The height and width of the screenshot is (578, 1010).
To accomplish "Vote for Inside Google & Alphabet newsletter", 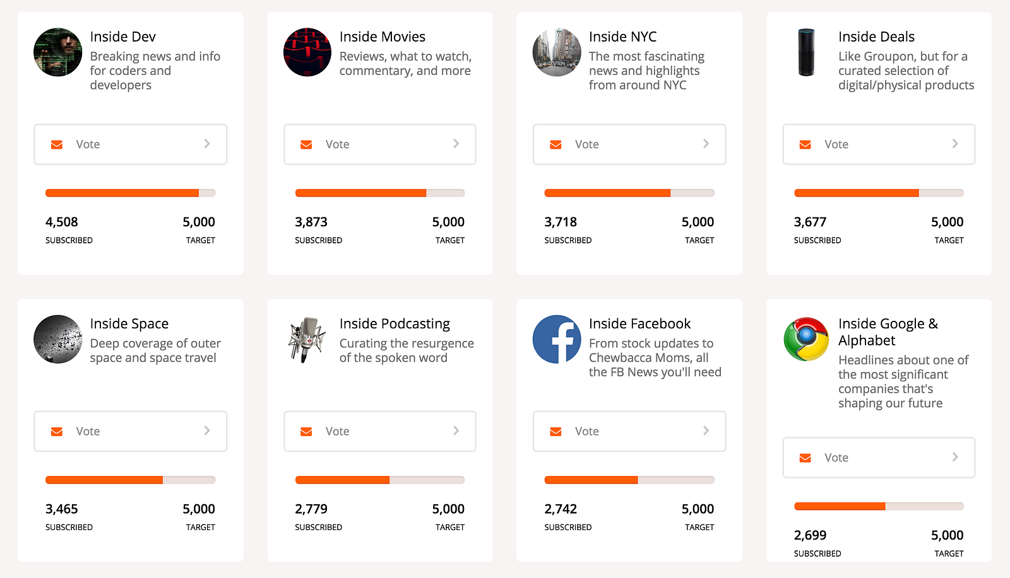I will tap(879, 458).
